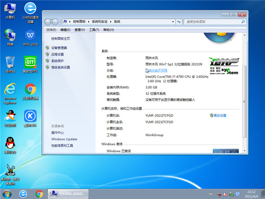Click the network tray icon with red X

pos(219,194)
